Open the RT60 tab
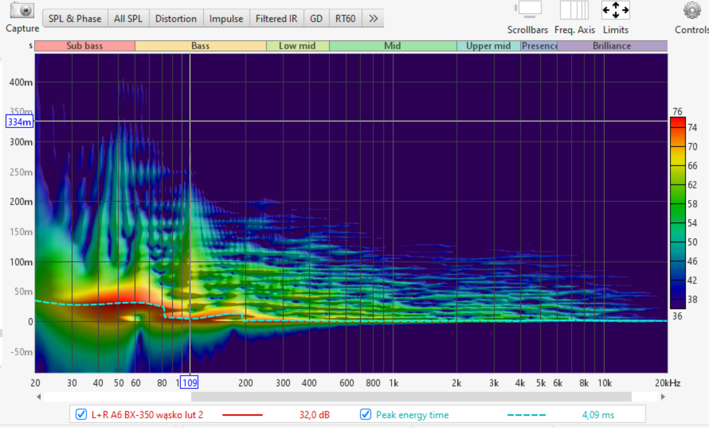This screenshot has width=709, height=428. coord(345,19)
